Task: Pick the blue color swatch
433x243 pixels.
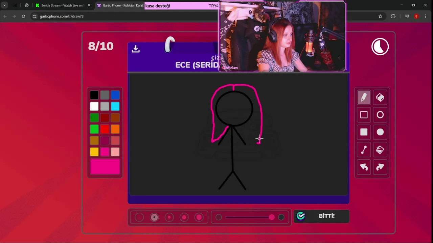Action: click(115, 95)
